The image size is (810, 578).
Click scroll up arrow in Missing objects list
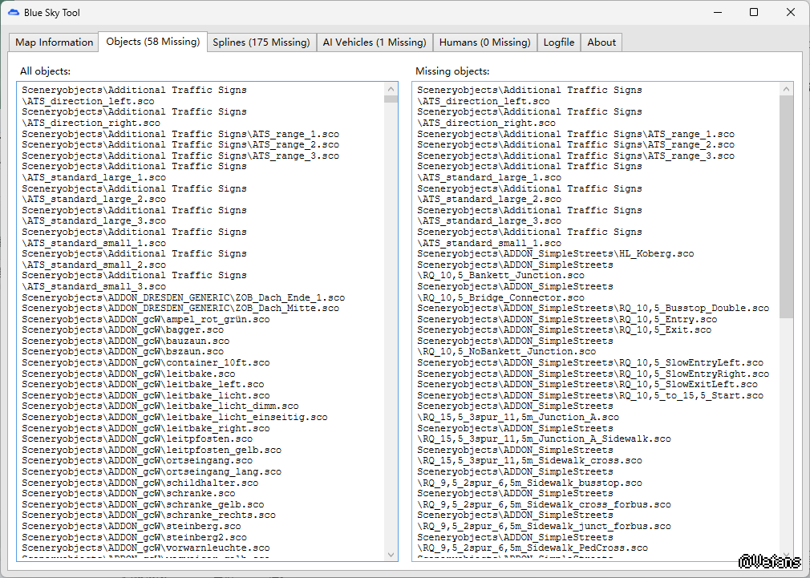[786, 89]
